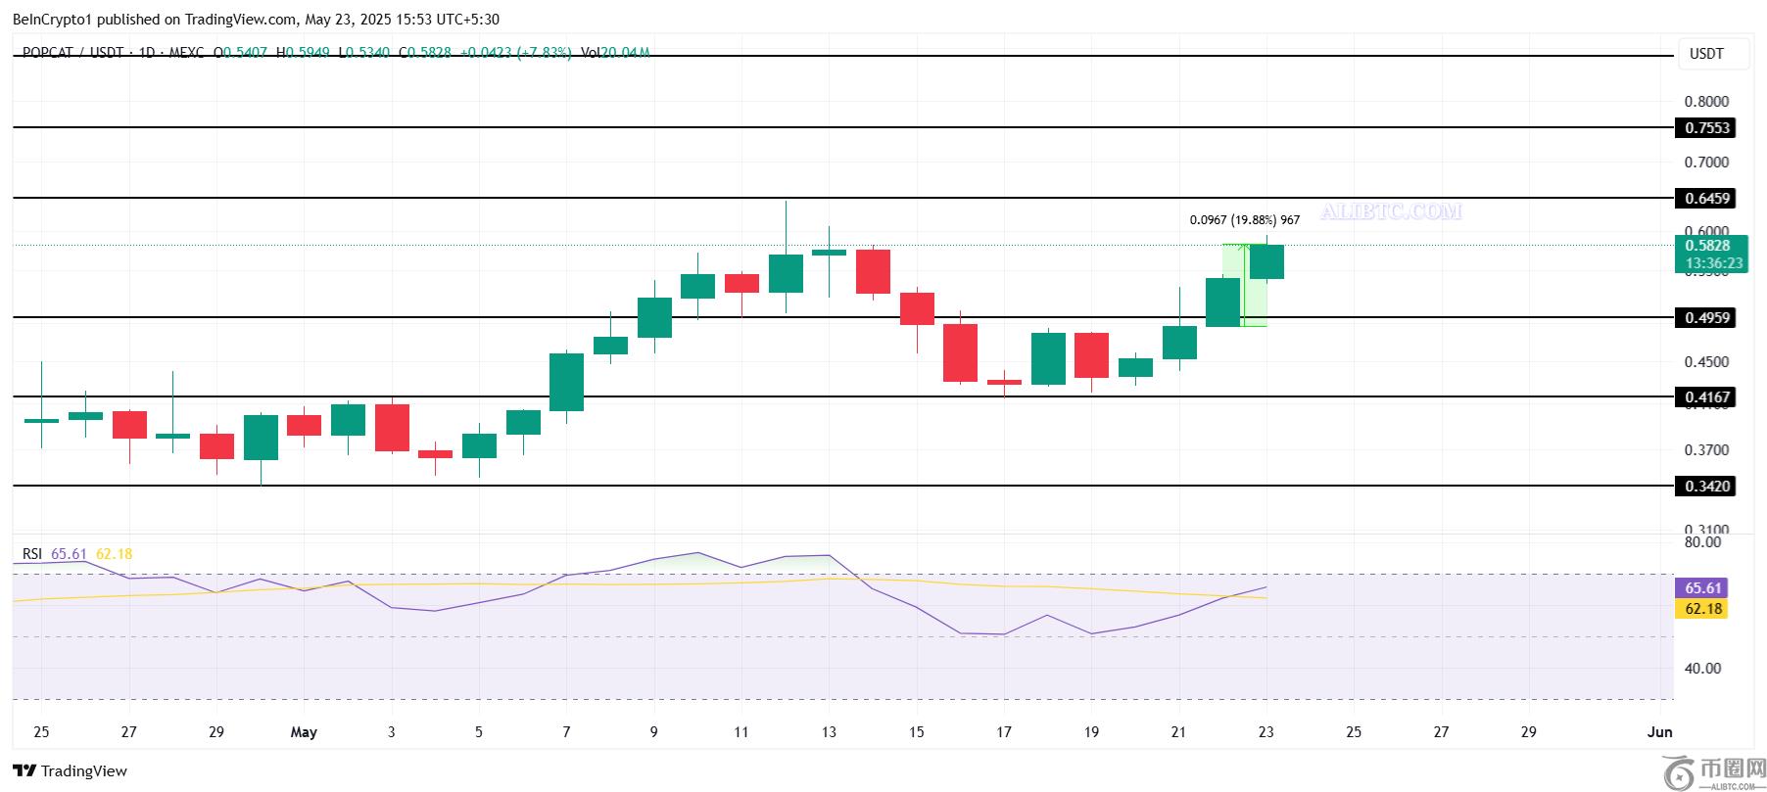Click the purple RSI value tag 65.61
The image size is (1767, 792).
tap(1703, 588)
